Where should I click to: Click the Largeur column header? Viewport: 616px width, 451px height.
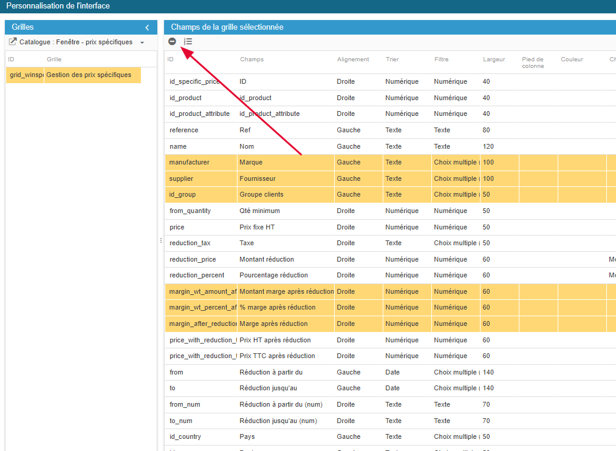click(494, 59)
